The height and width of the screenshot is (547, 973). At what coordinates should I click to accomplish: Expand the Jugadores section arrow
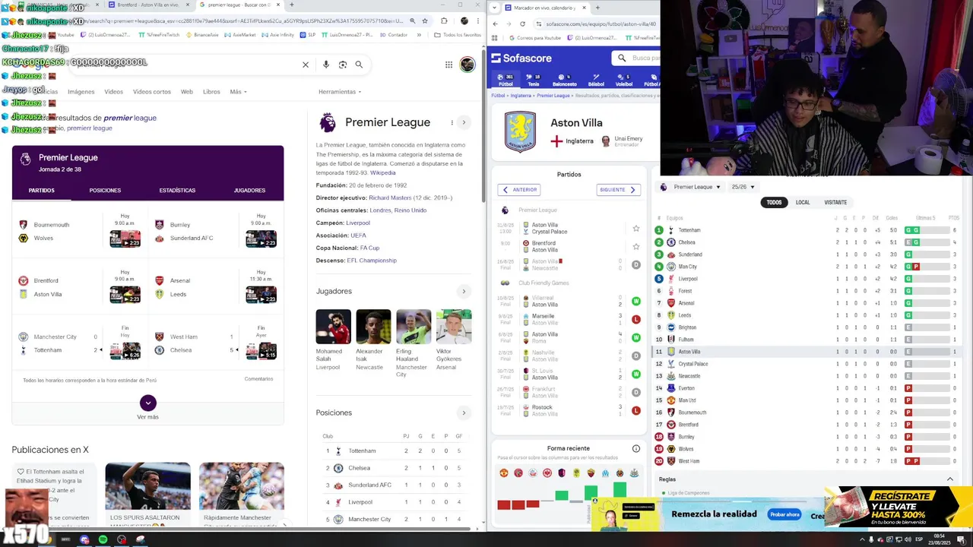coord(464,291)
